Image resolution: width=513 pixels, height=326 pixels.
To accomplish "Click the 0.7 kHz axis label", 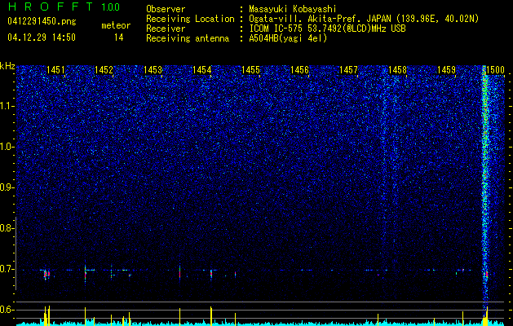I will click(x=7, y=269).
